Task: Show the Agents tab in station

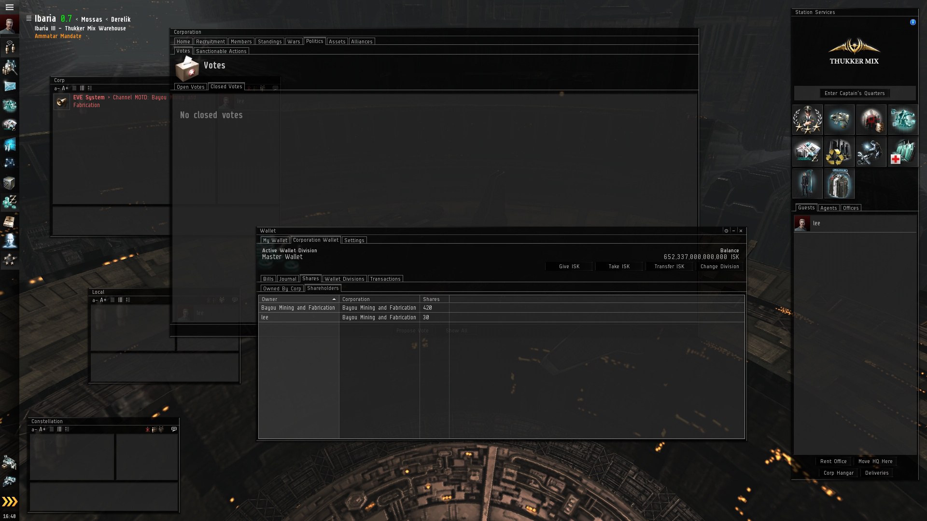Action: [x=829, y=208]
